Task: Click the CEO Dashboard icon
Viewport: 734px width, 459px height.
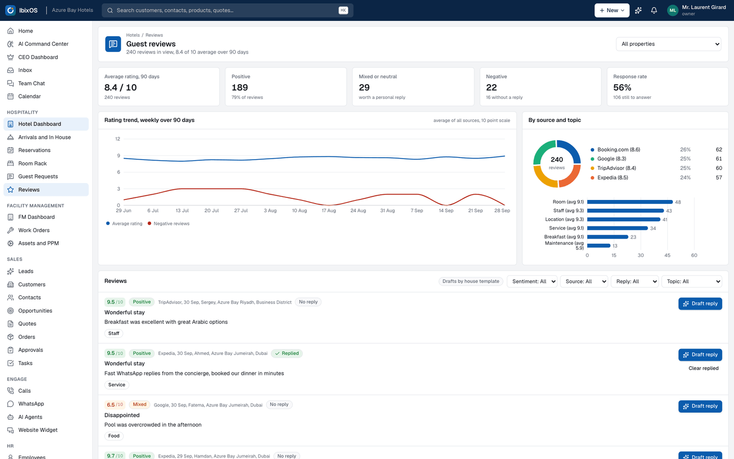Action: click(11, 57)
